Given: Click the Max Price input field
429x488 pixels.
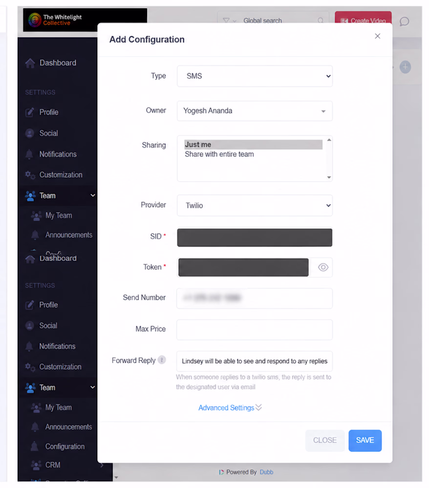Looking at the screenshot, I should click(x=255, y=329).
